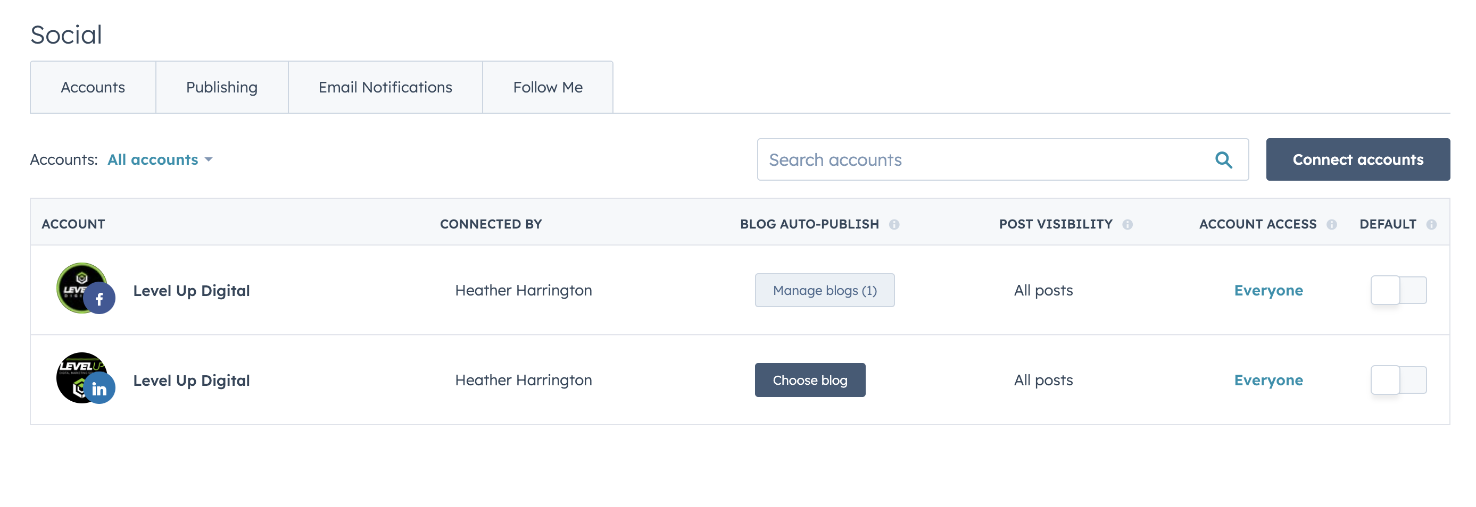
Task: Click the Choose blog button
Action: 810,380
